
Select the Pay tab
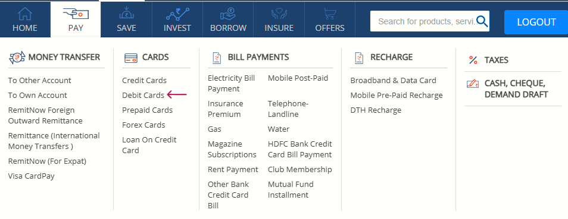[x=76, y=19]
